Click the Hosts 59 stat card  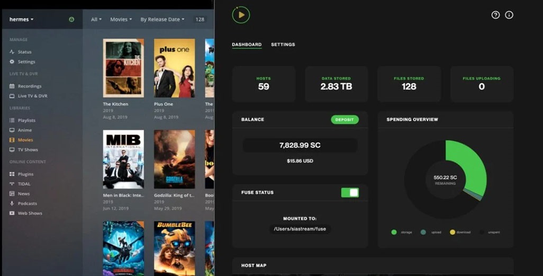point(264,84)
